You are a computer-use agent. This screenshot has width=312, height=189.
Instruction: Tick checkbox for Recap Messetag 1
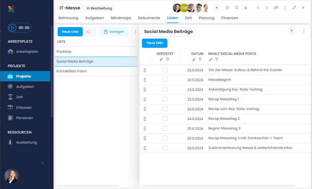click(165, 99)
